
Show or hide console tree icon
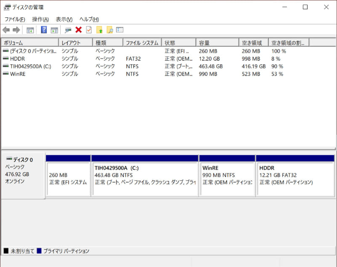(x=30, y=30)
